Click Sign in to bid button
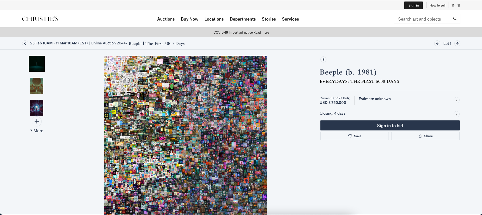482x215 pixels. point(390,125)
